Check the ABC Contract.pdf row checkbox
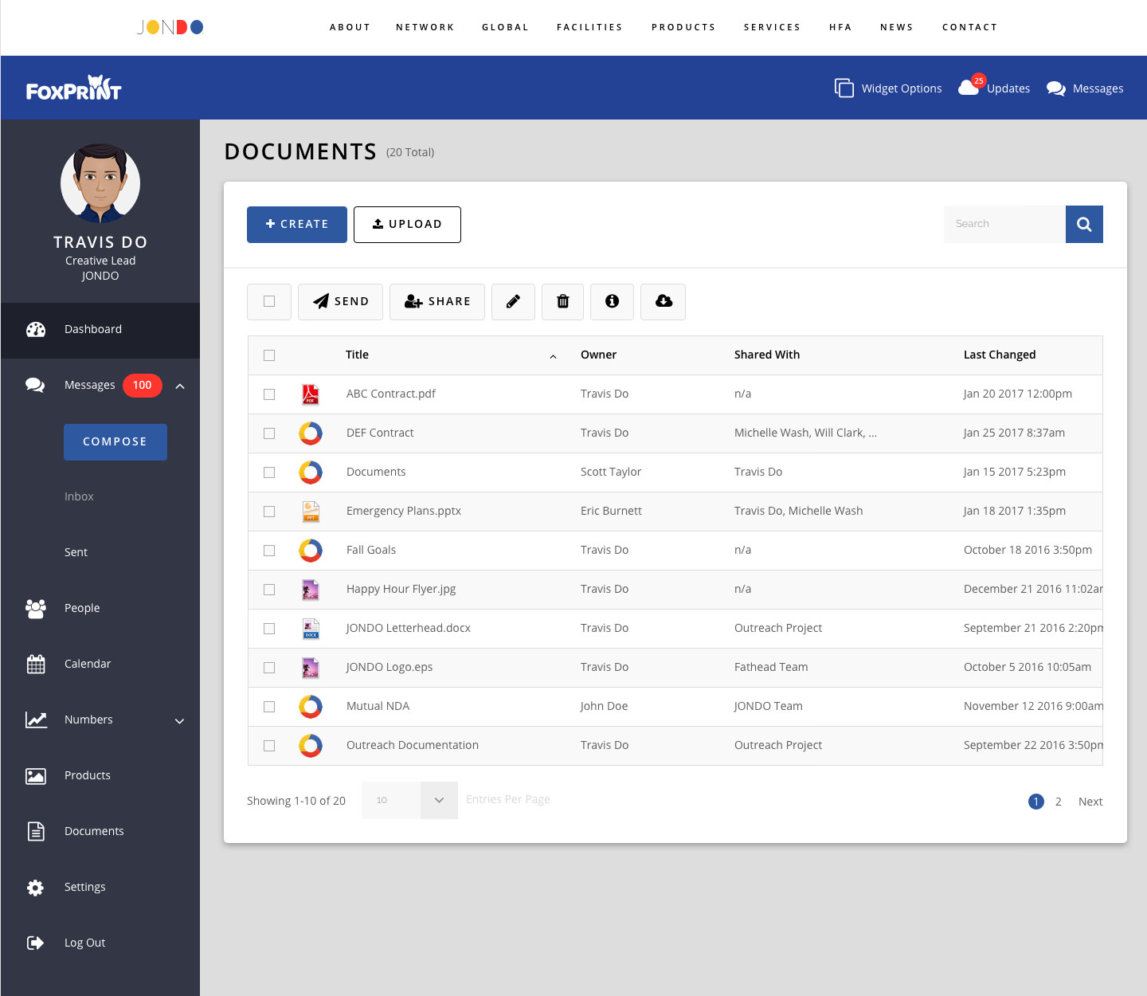The width and height of the screenshot is (1147, 996). (269, 394)
